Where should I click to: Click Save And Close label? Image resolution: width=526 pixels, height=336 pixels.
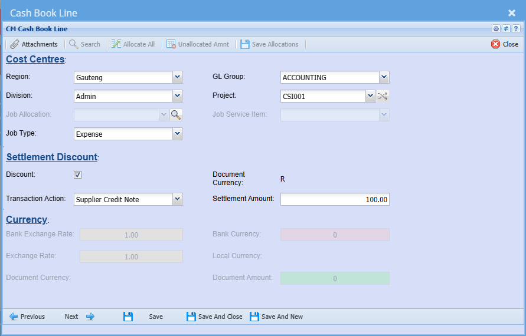[x=220, y=317]
